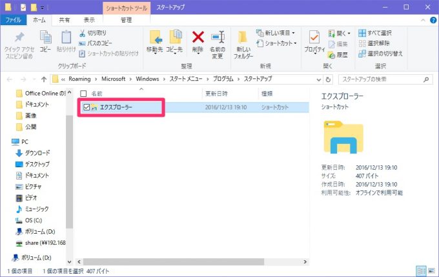Click the horizontal scrollbar right arrow
Viewport: 439px width, 277px height.
(x=305, y=262)
